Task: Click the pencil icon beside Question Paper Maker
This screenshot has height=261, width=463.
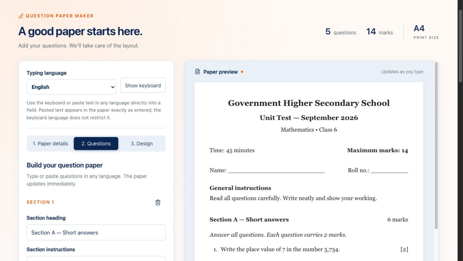Action: click(x=21, y=16)
